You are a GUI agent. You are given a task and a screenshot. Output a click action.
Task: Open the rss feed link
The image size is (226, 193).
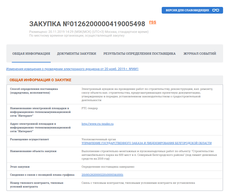coord(152,22)
